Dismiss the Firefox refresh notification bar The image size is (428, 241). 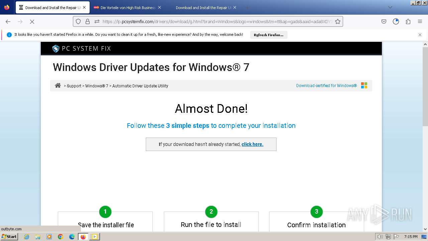[420, 35]
